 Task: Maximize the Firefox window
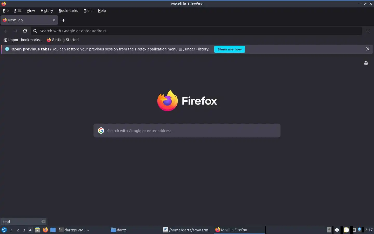point(365,4)
